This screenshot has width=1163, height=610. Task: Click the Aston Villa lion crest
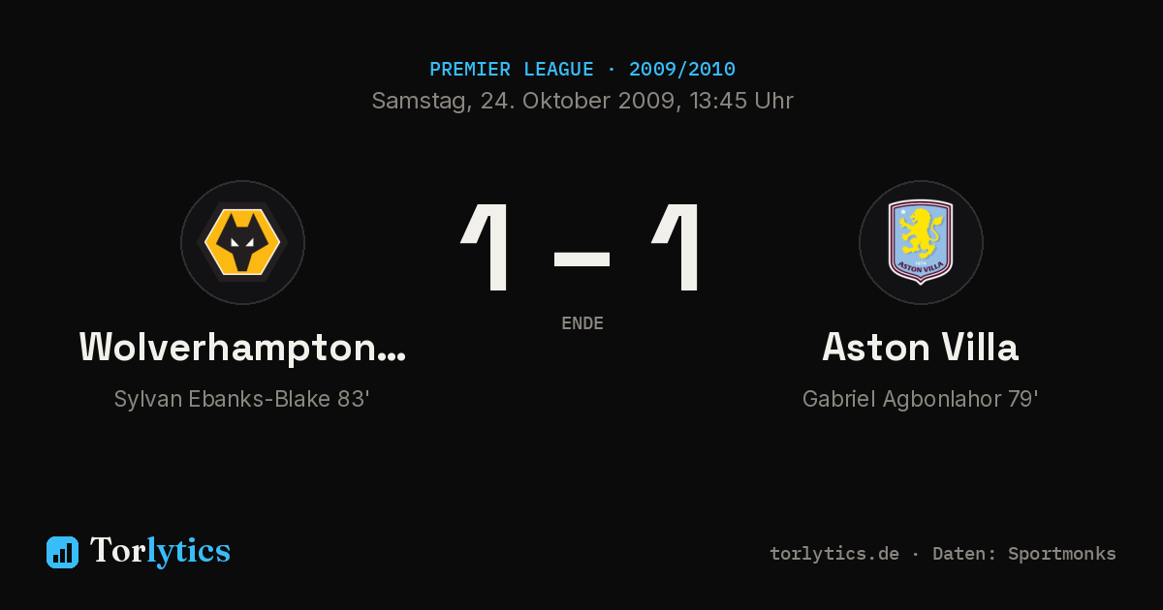click(x=921, y=242)
